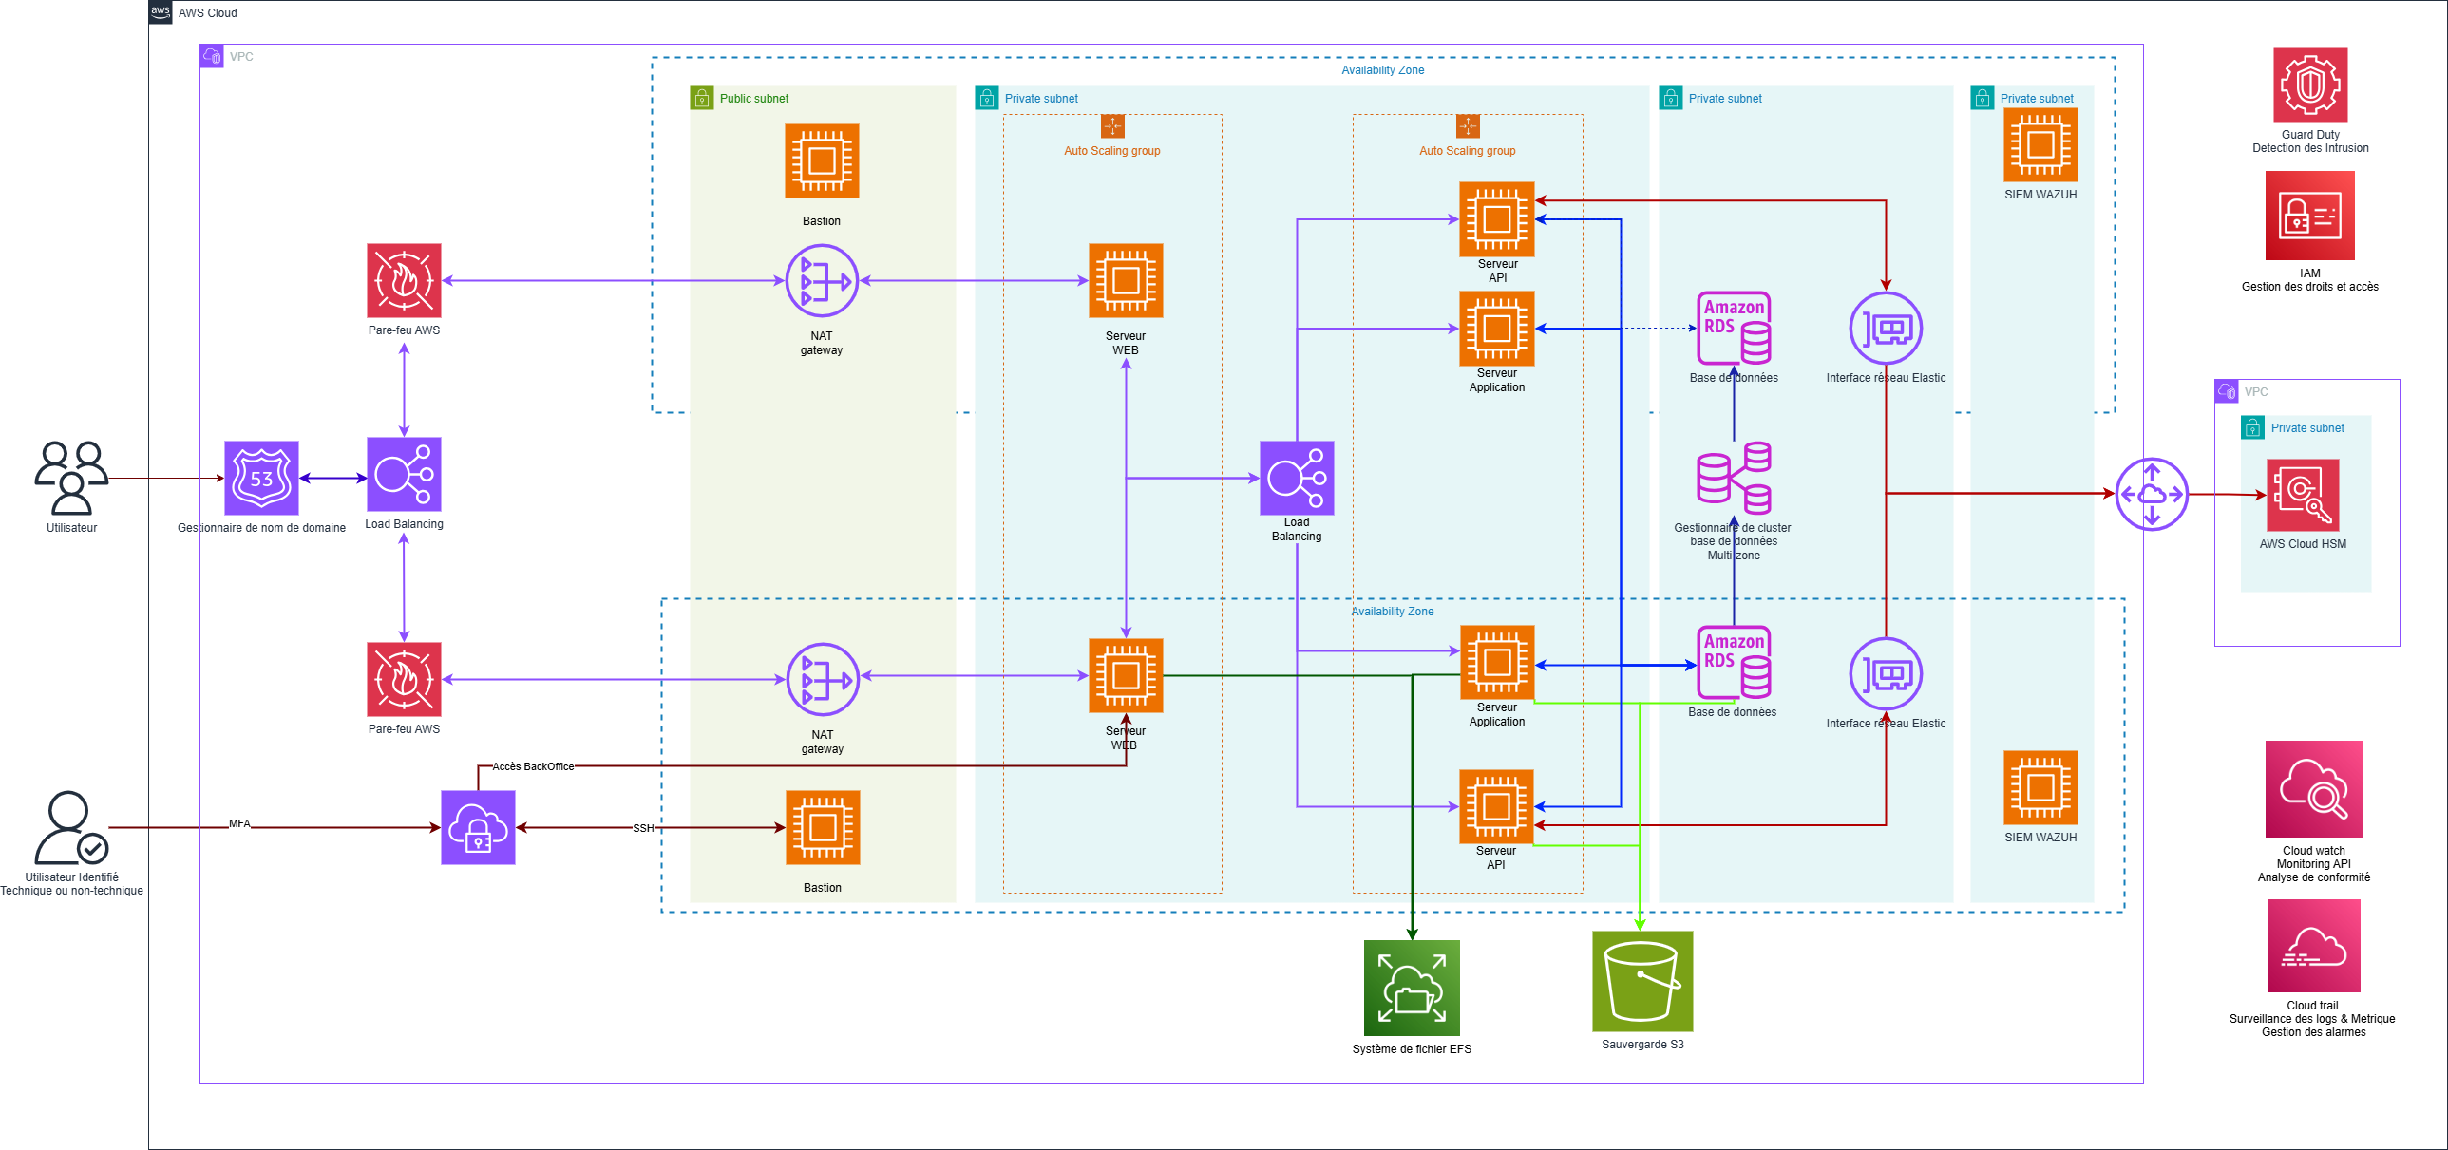
Task: Click 'Technique ou non-technique' user label
Action: point(71,891)
